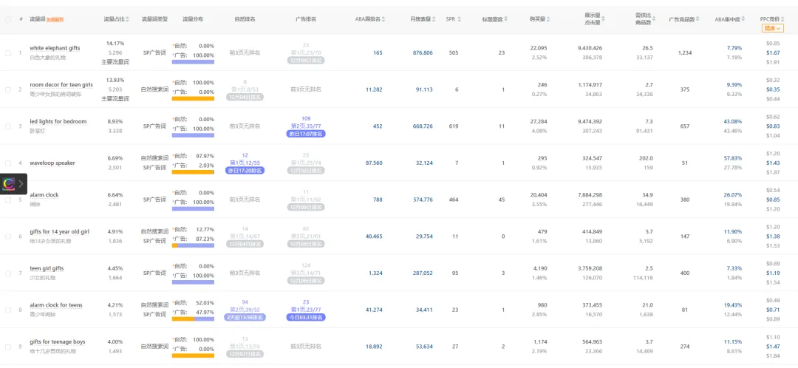Open the orange PPC竞价 dropdown

click(x=772, y=28)
